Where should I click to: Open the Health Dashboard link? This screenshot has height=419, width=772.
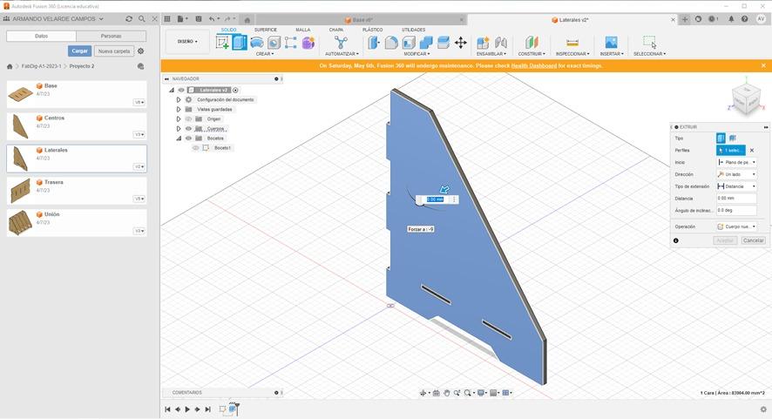(x=534, y=65)
